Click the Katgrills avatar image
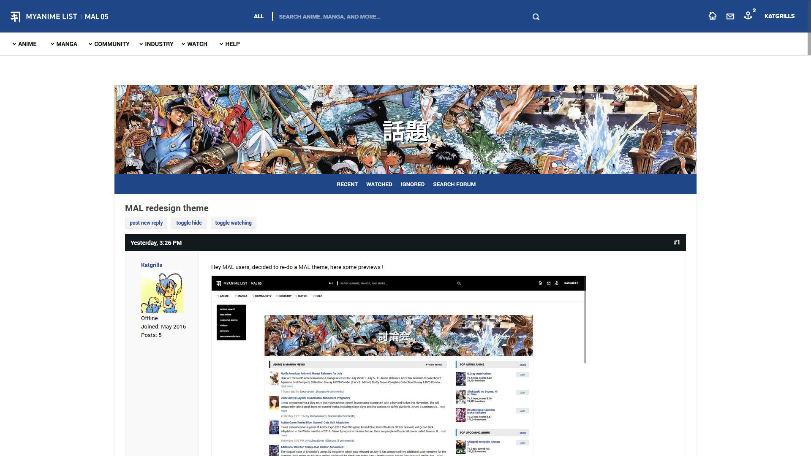Image resolution: width=811 pixels, height=456 pixels. click(x=162, y=292)
